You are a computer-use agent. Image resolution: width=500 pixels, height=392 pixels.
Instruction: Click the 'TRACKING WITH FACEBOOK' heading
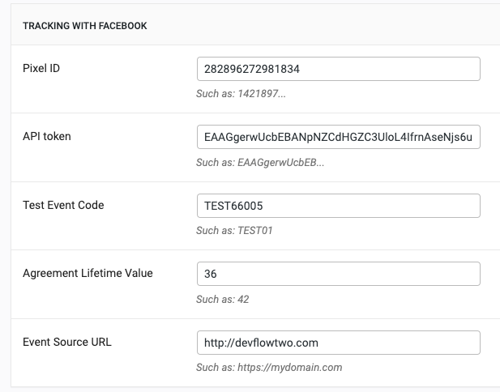tap(85, 26)
